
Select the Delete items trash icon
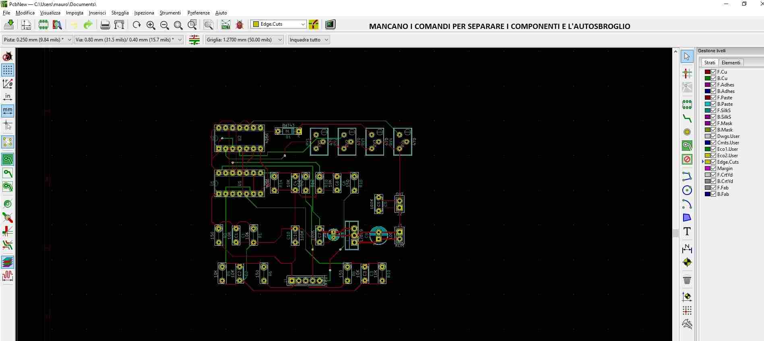[x=687, y=280]
